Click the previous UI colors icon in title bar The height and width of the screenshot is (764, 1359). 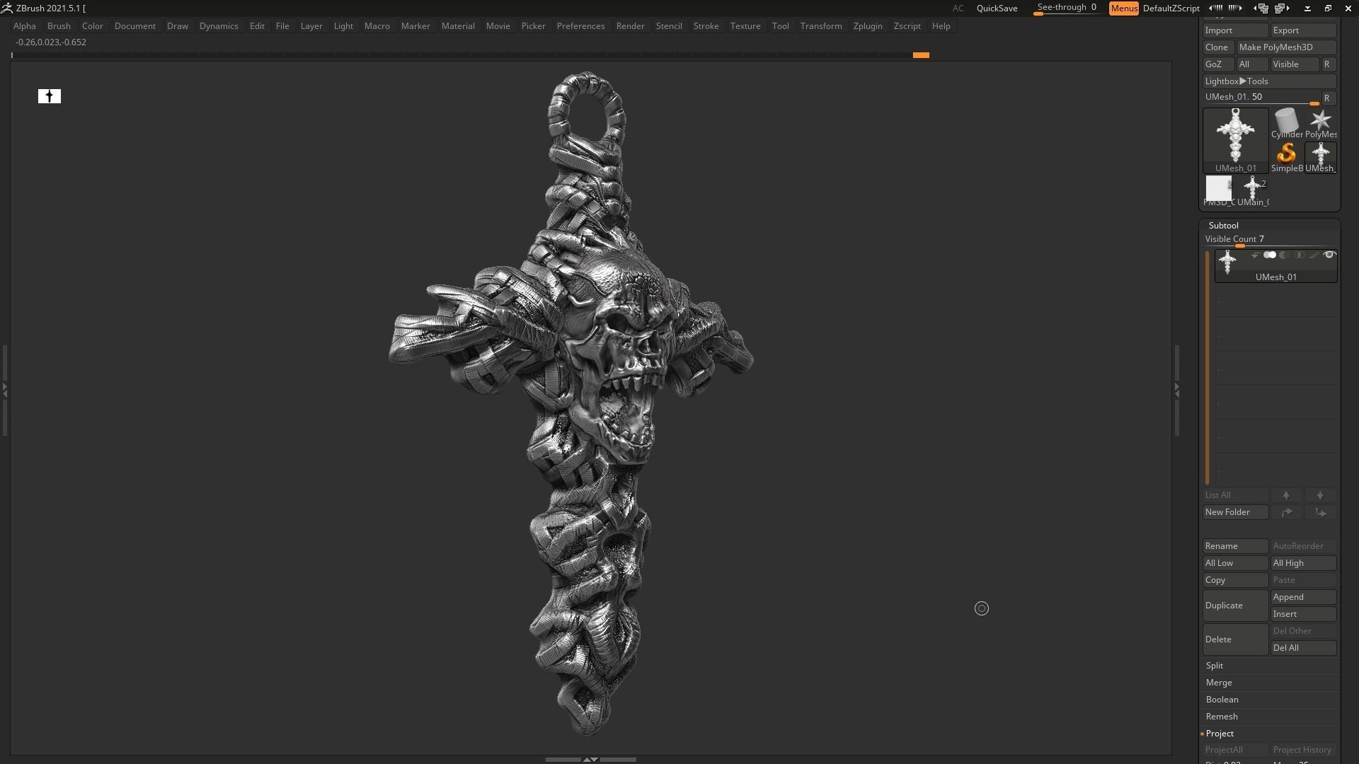(1215, 8)
